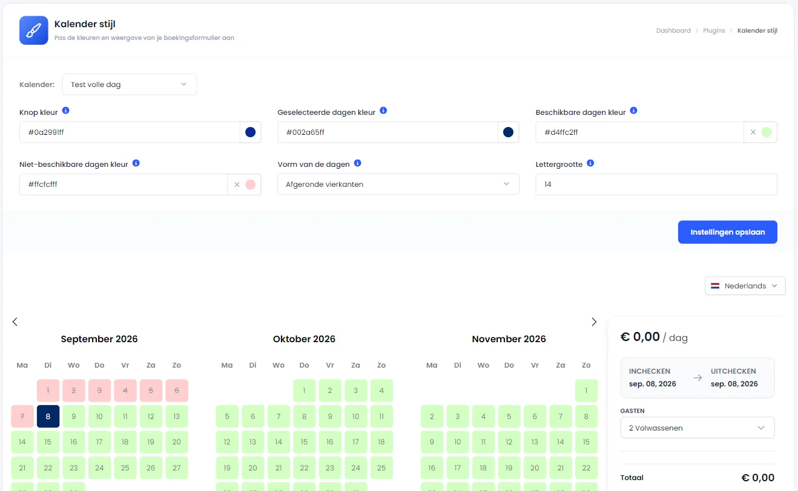Click the Dutch flag icon

pos(715,286)
